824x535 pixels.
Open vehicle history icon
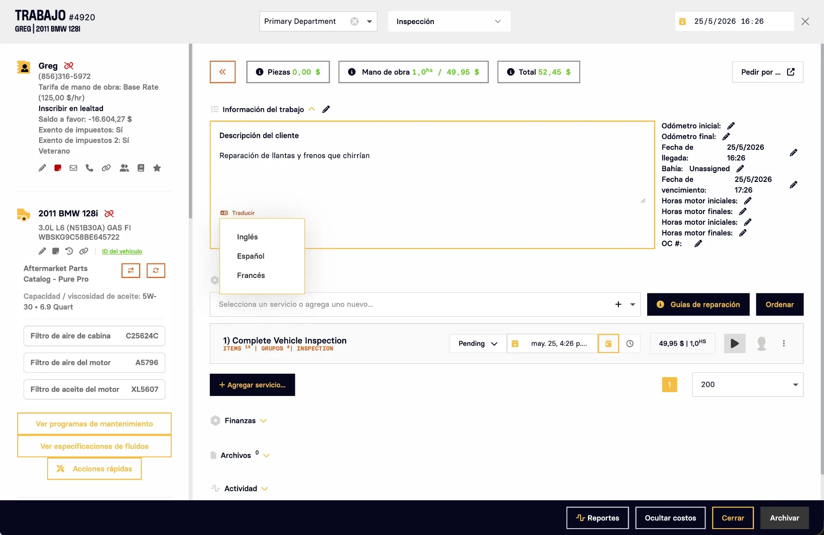coord(69,251)
